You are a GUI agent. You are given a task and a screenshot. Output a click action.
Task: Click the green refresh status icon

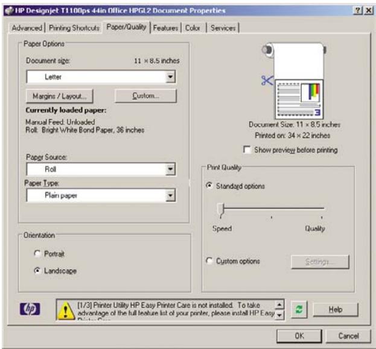[299, 309]
